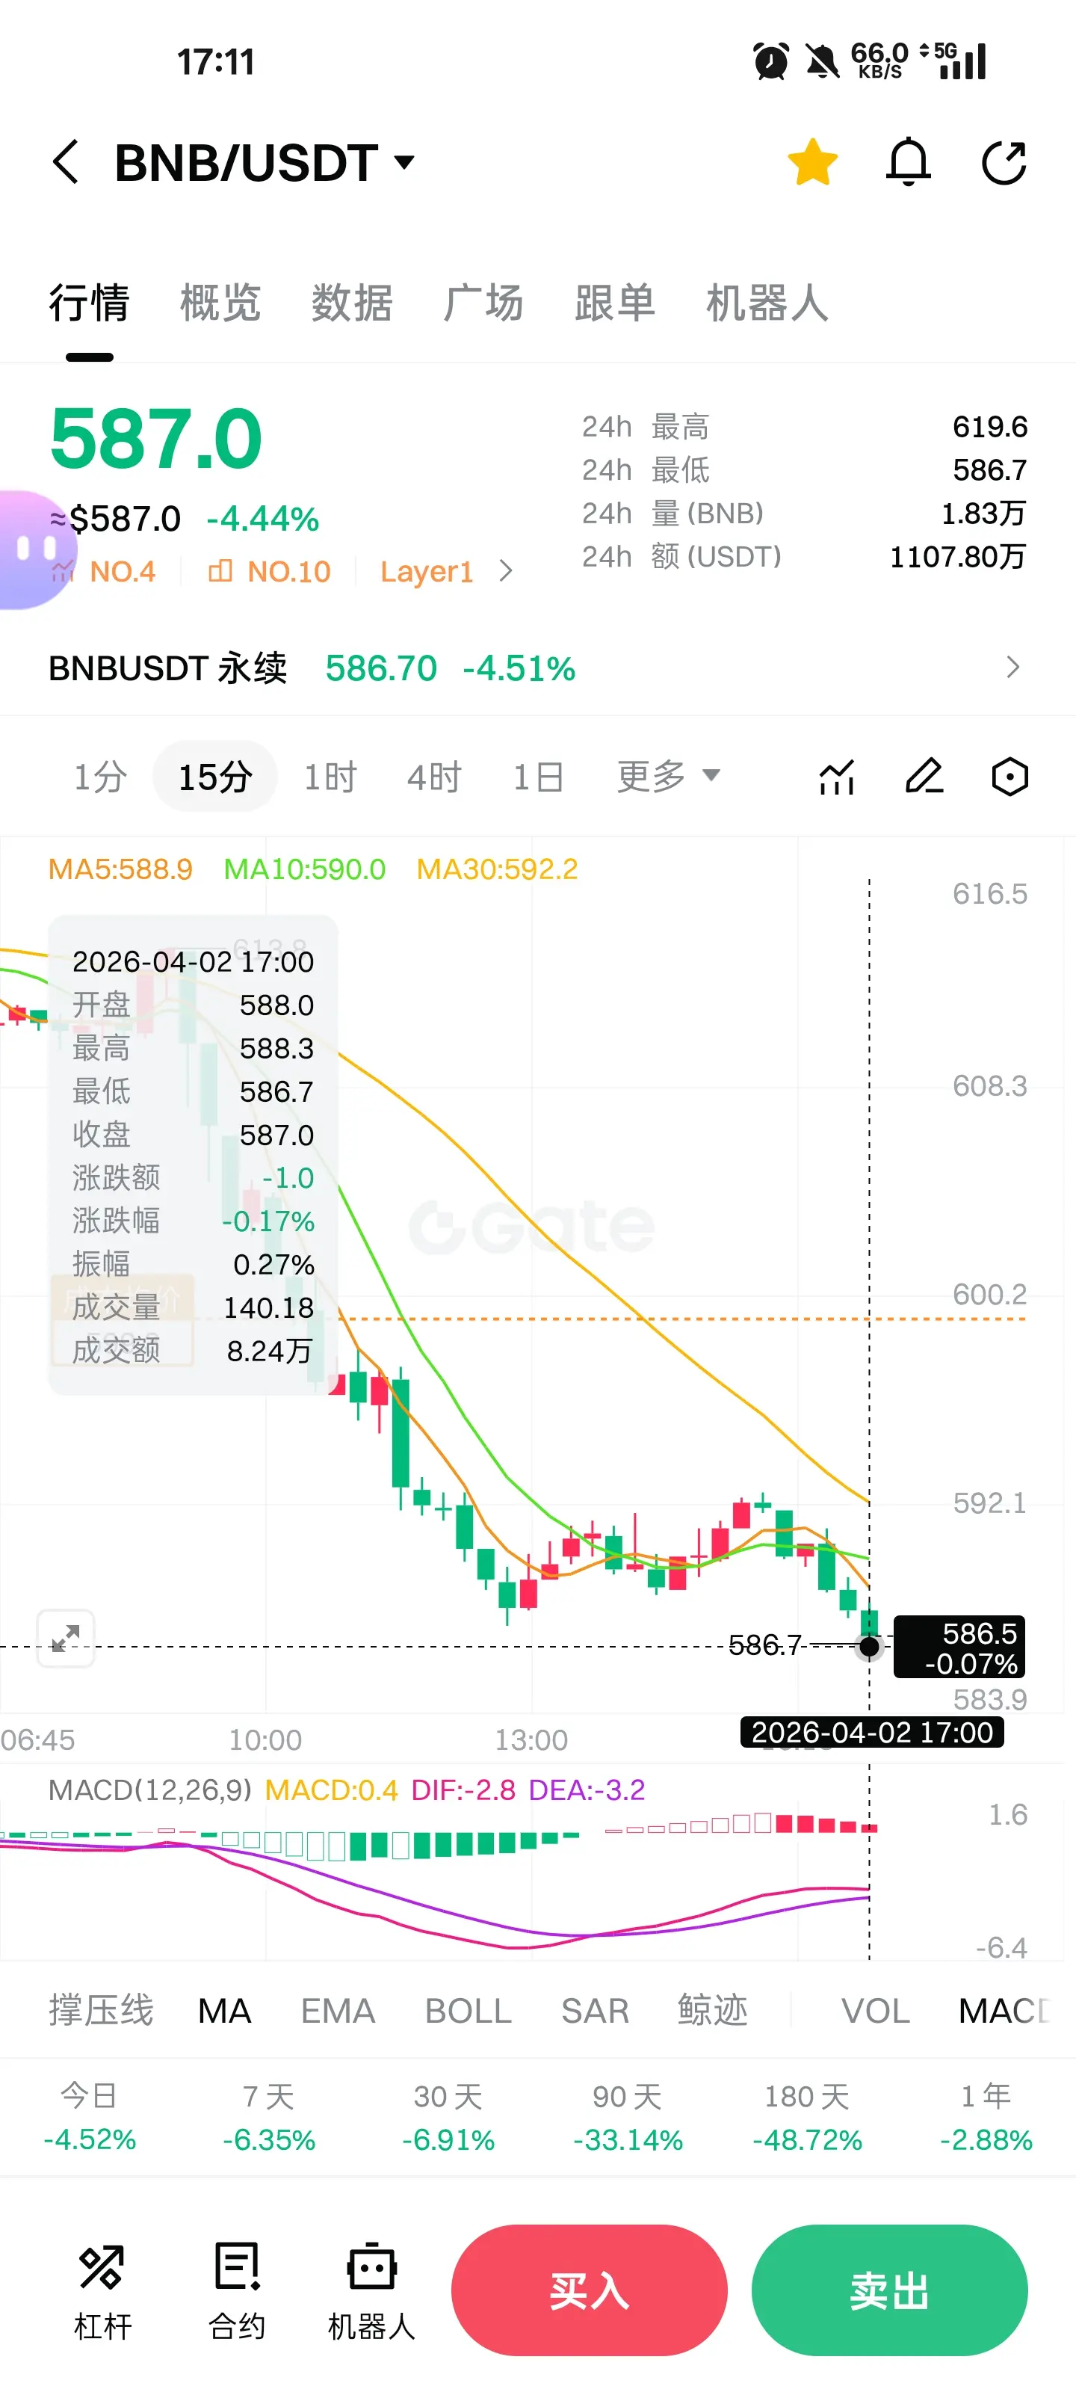Tap the 30天 -6.91% performance cell
The width and height of the screenshot is (1076, 2404).
click(x=448, y=2118)
